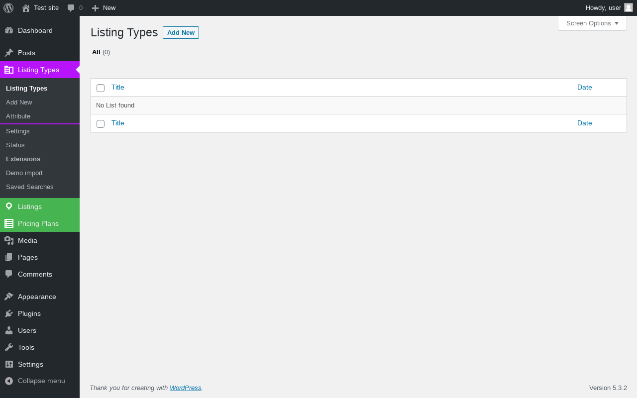
Task: Click the Media library icon
Action: pyautogui.click(x=9, y=240)
